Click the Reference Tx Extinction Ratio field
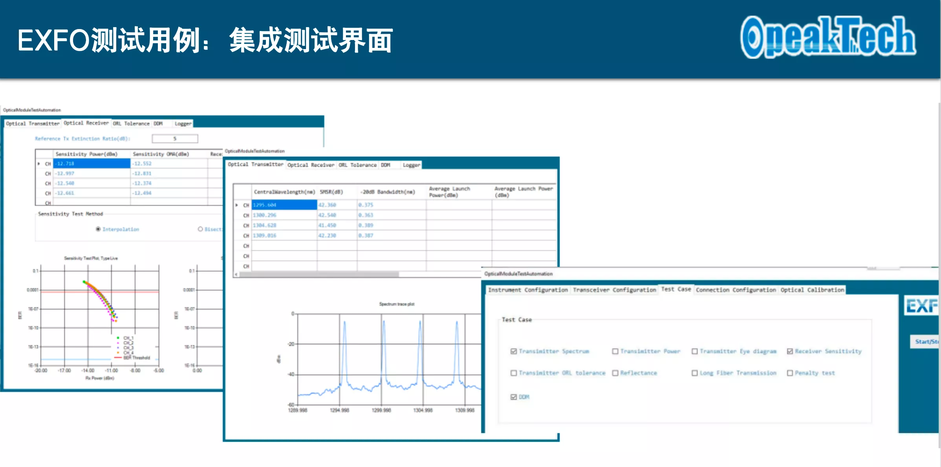The width and height of the screenshot is (941, 467). [175, 139]
